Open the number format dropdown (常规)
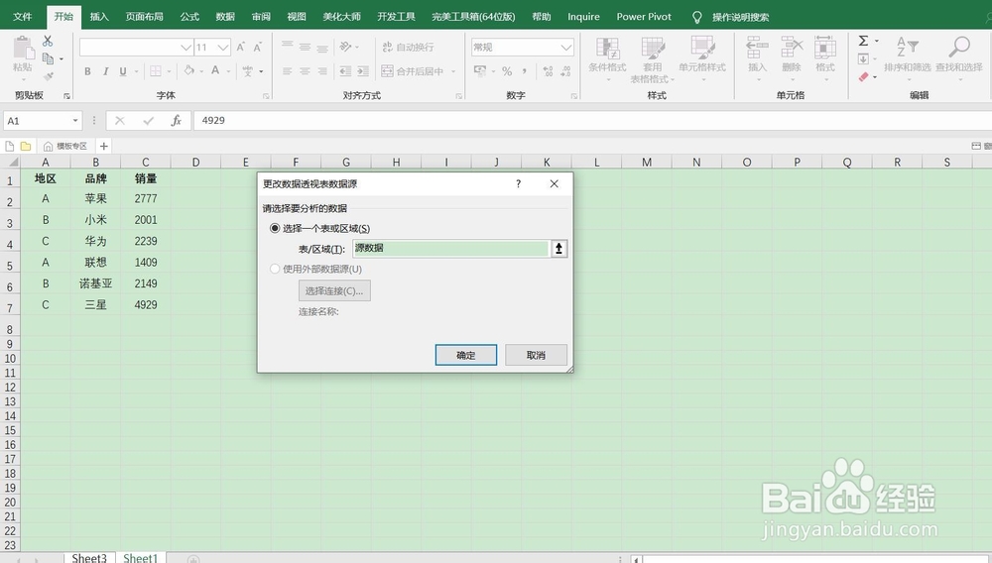Image resolution: width=992 pixels, height=563 pixels. click(565, 48)
